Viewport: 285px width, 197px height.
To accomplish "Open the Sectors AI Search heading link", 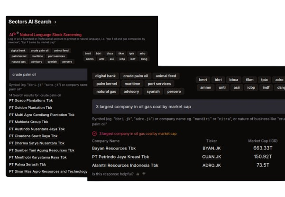I will 33,22.
